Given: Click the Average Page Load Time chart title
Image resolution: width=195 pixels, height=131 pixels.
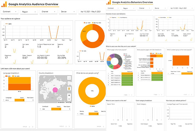Looking at the screenshot, I should point(177,104).
